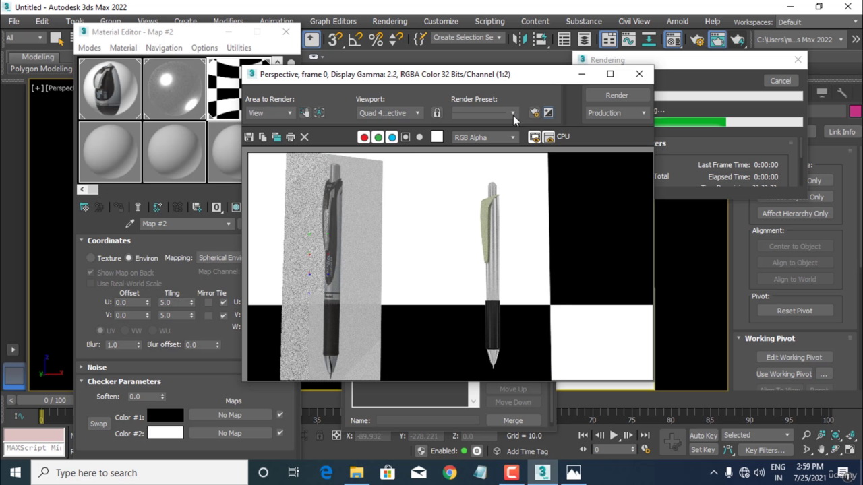Click the Clone Rendered Frame Window icon
This screenshot has height=485, width=863.
pyautogui.click(x=276, y=137)
